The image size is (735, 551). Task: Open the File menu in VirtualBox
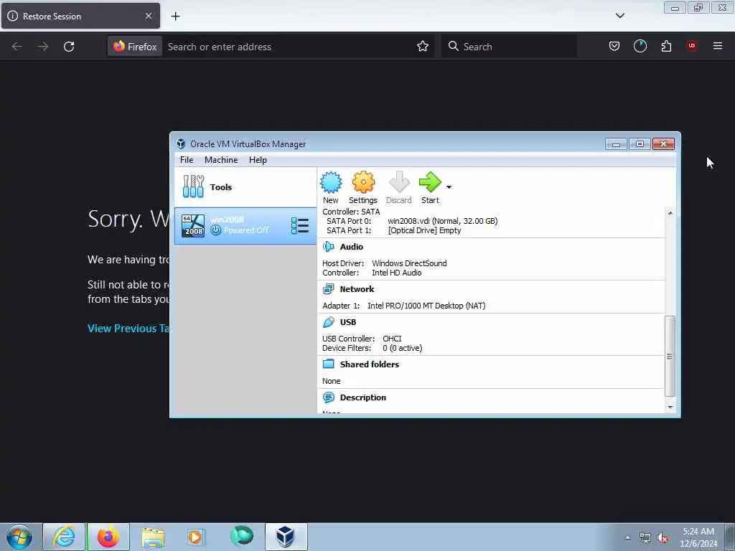point(187,160)
